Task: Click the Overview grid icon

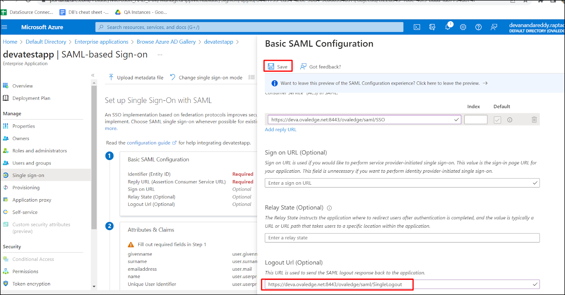Action: tap(6, 86)
